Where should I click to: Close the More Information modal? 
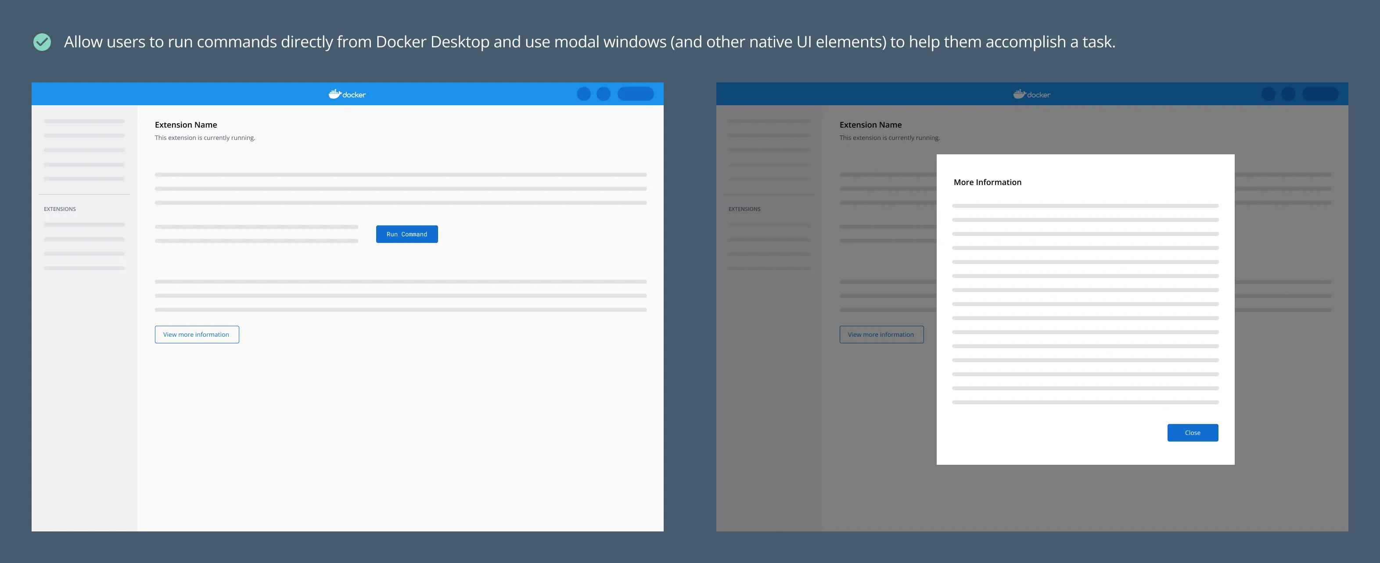[x=1192, y=432]
